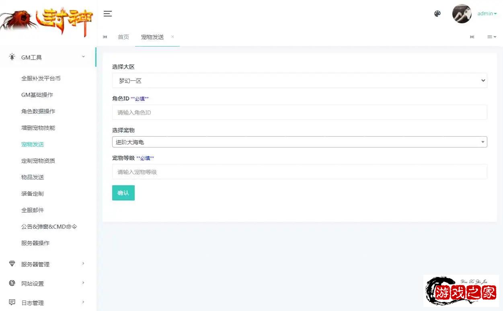Click the hamburger menu toggle icon
This screenshot has width=503, height=311.
[x=107, y=14]
